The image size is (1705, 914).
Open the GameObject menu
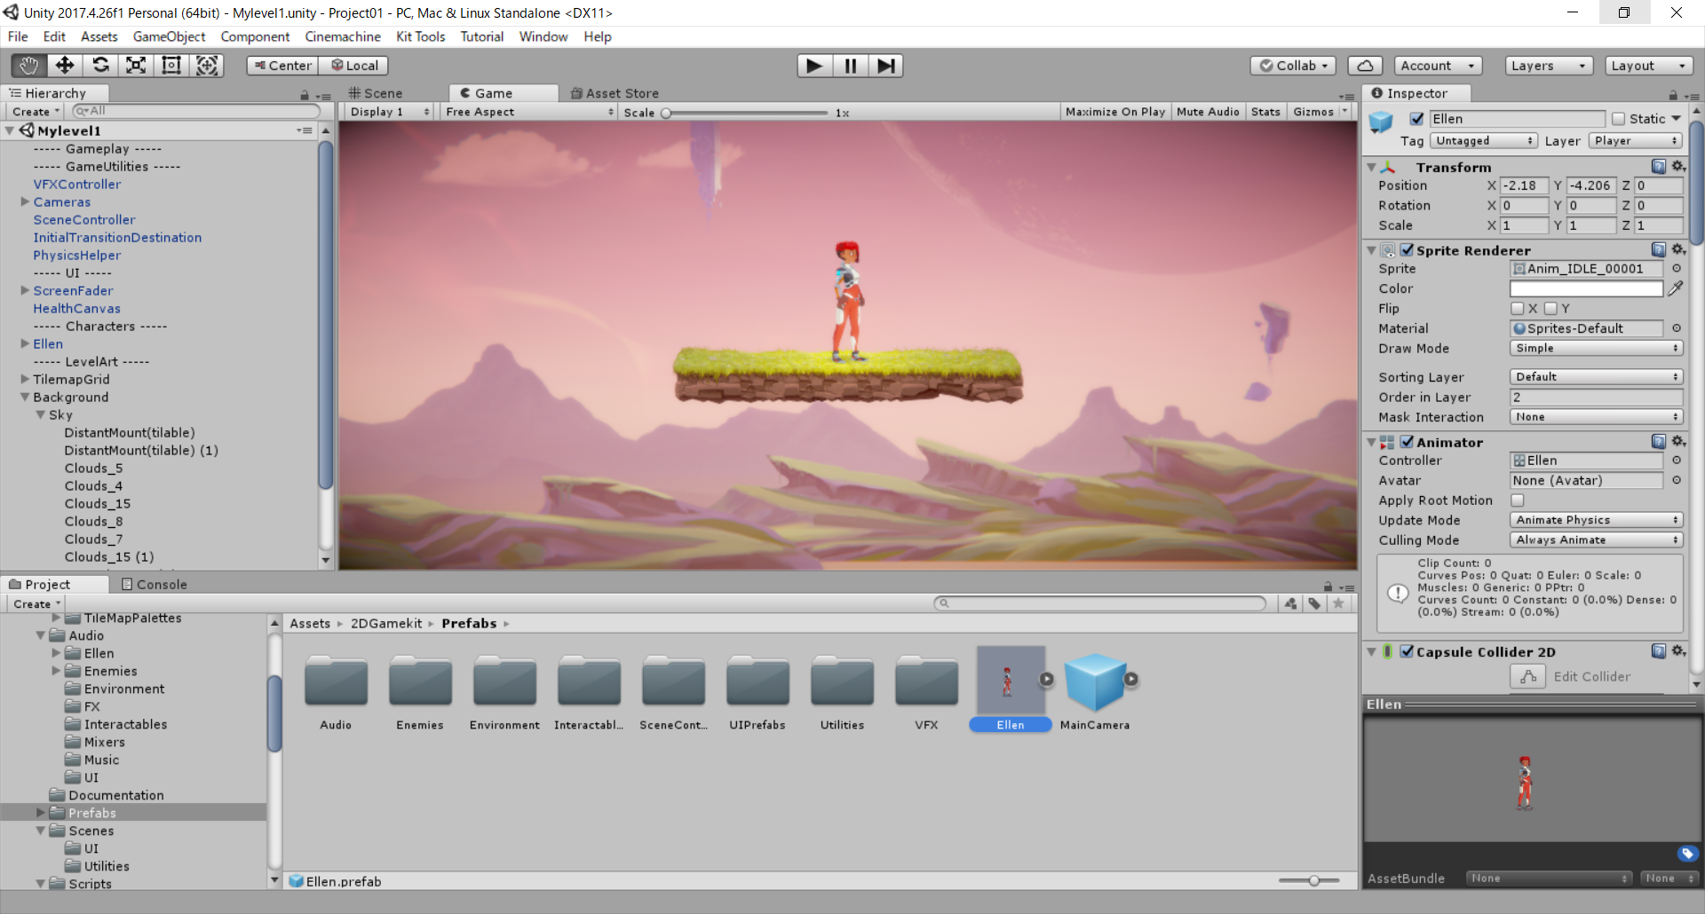(169, 36)
